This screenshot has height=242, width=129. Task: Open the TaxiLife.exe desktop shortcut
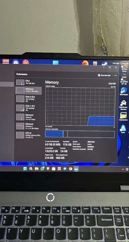click(x=123, y=105)
